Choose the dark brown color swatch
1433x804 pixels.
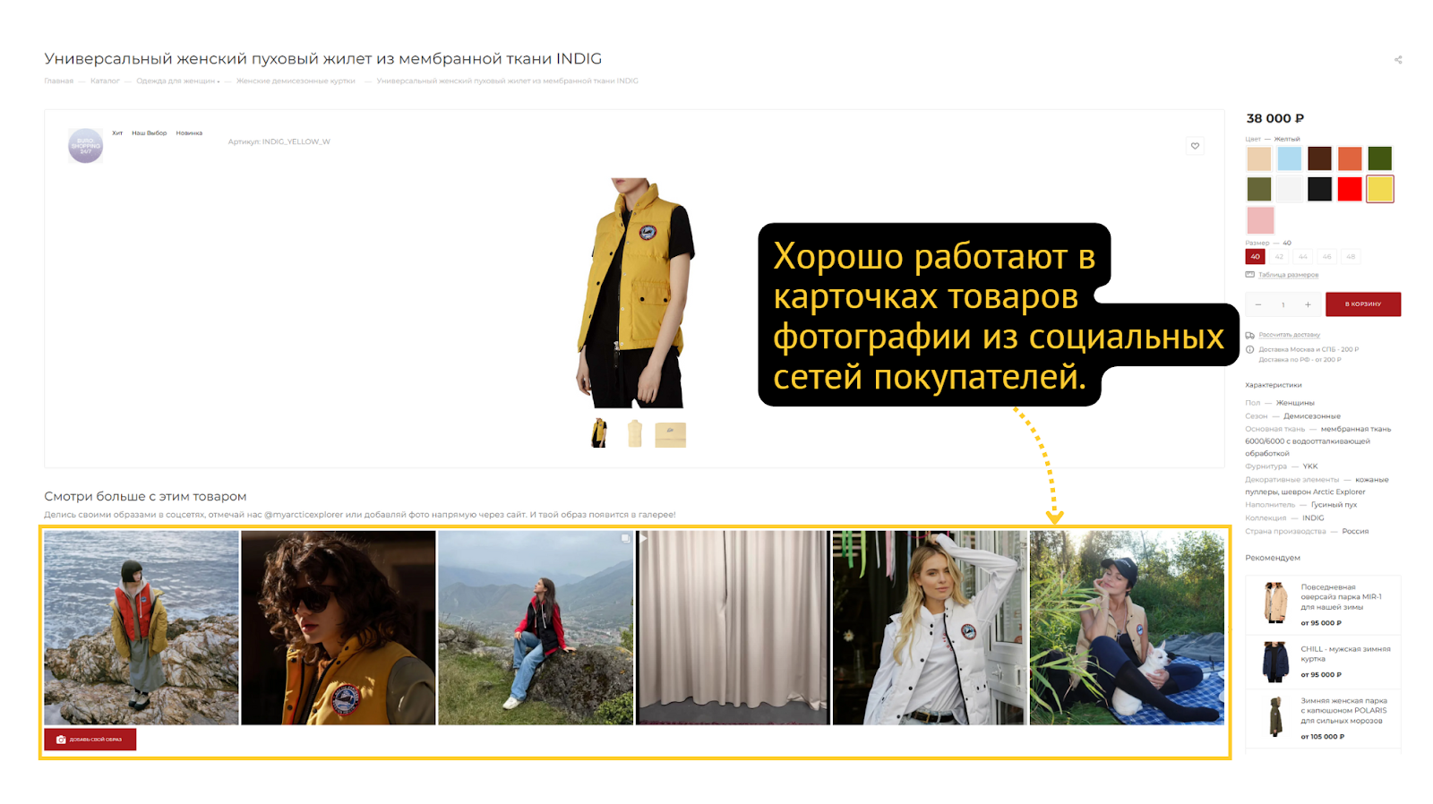pyautogui.click(x=1319, y=158)
